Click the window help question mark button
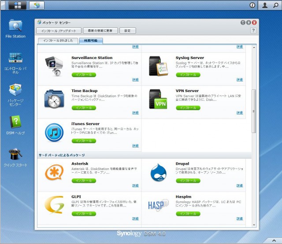Image resolution: width=282 pixels, height=244 pixels. tap(253, 30)
